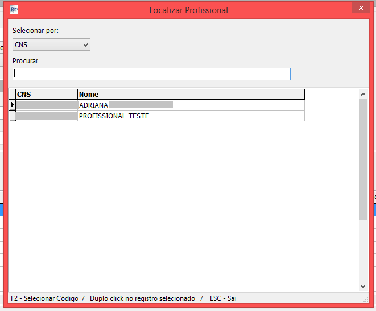The height and width of the screenshot is (311, 376).
Task: Click the application icon in the title bar
Action: pos(14,10)
